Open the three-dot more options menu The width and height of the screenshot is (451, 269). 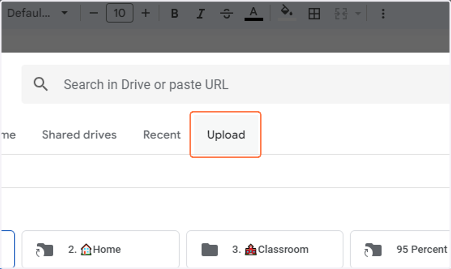[x=383, y=14]
